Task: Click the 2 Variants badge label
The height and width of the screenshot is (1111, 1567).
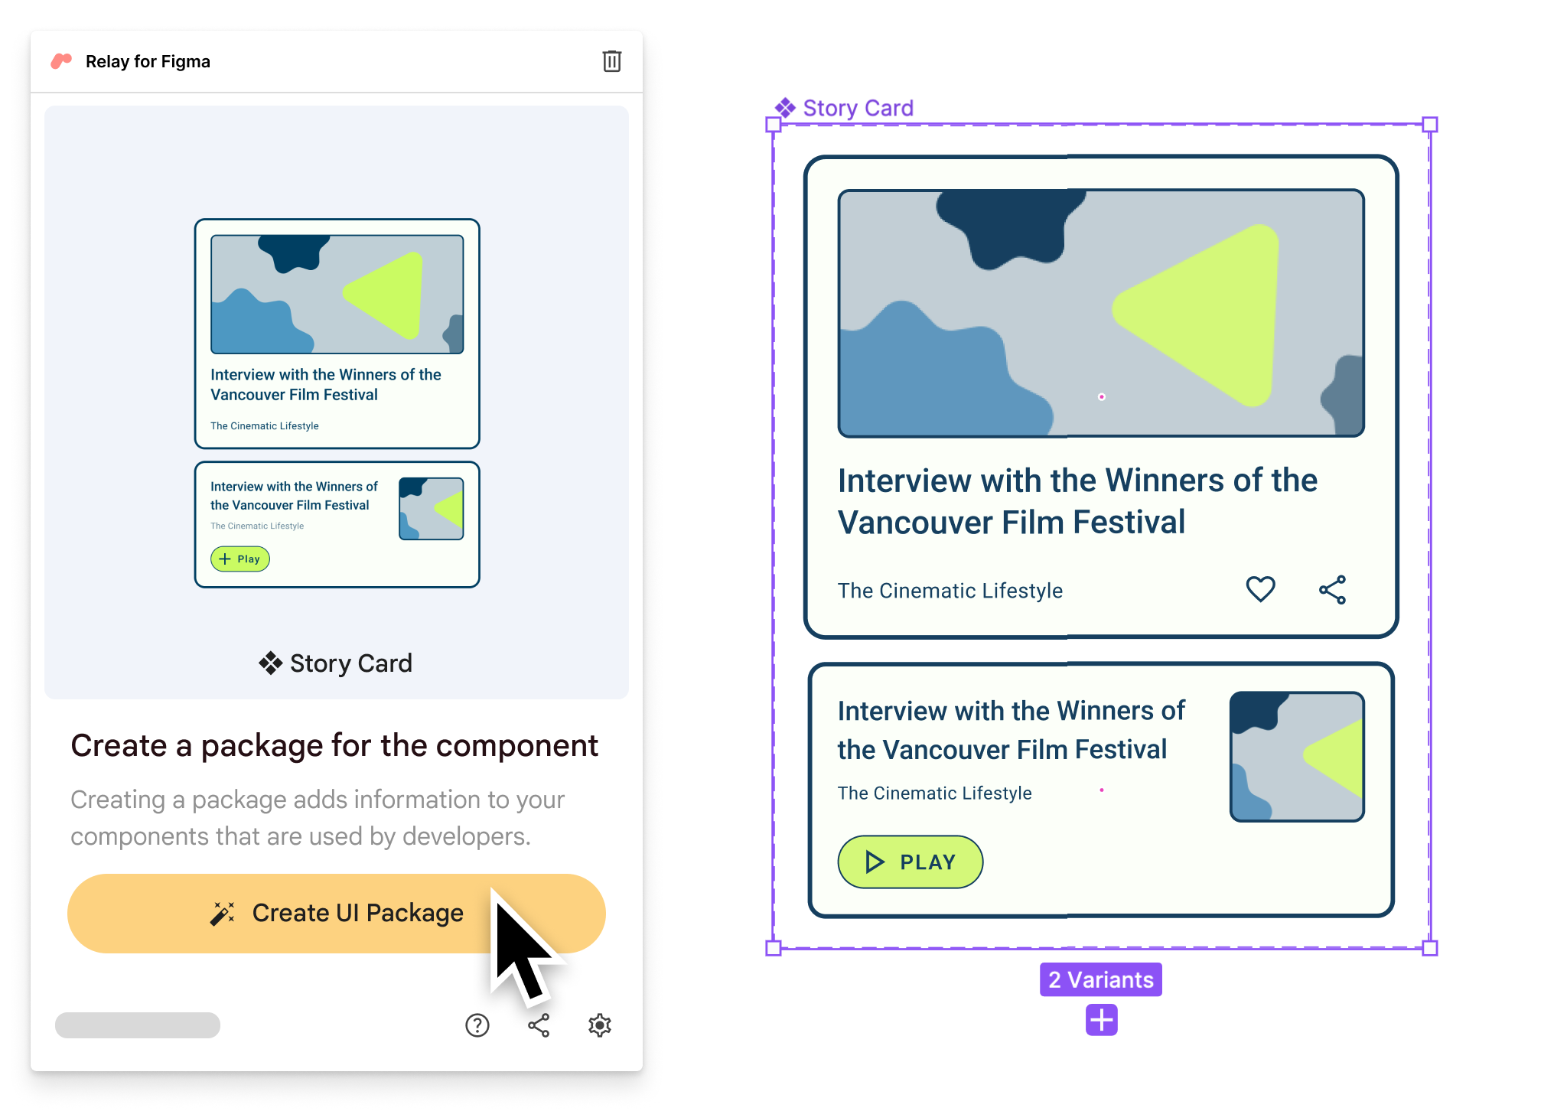Action: [1098, 978]
